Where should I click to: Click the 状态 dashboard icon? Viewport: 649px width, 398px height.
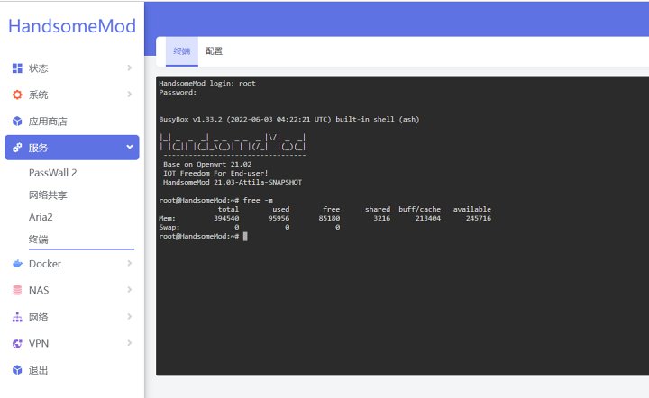pyautogui.click(x=17, y=68)
